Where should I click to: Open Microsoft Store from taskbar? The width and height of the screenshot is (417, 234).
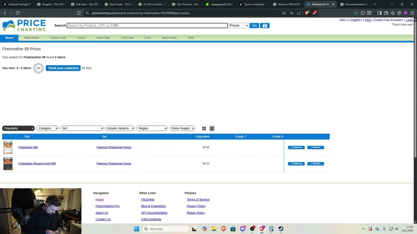click(233, 229)
